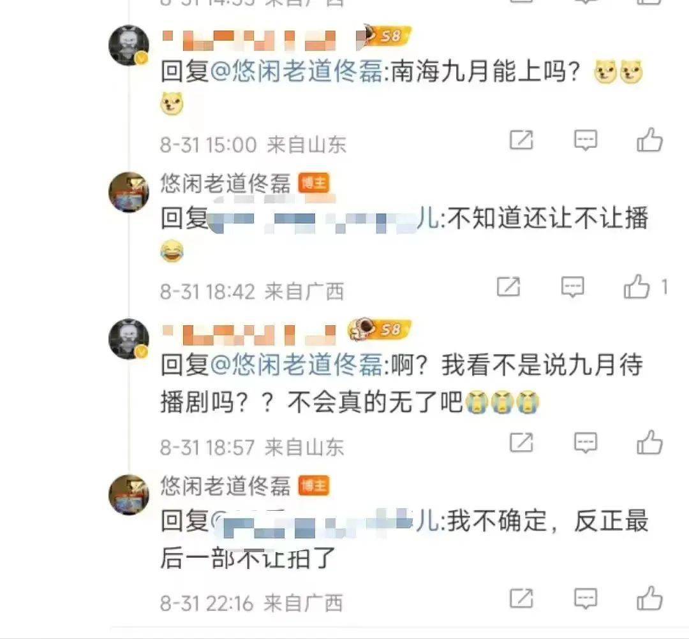
Task: Like the 8-31 18:57 comment
Action: pyautogui.click(x=649, y=442)
